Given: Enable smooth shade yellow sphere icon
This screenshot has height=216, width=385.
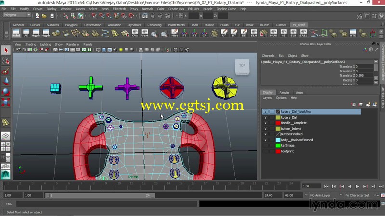Looking at the screenshot, I should point(121,50).
